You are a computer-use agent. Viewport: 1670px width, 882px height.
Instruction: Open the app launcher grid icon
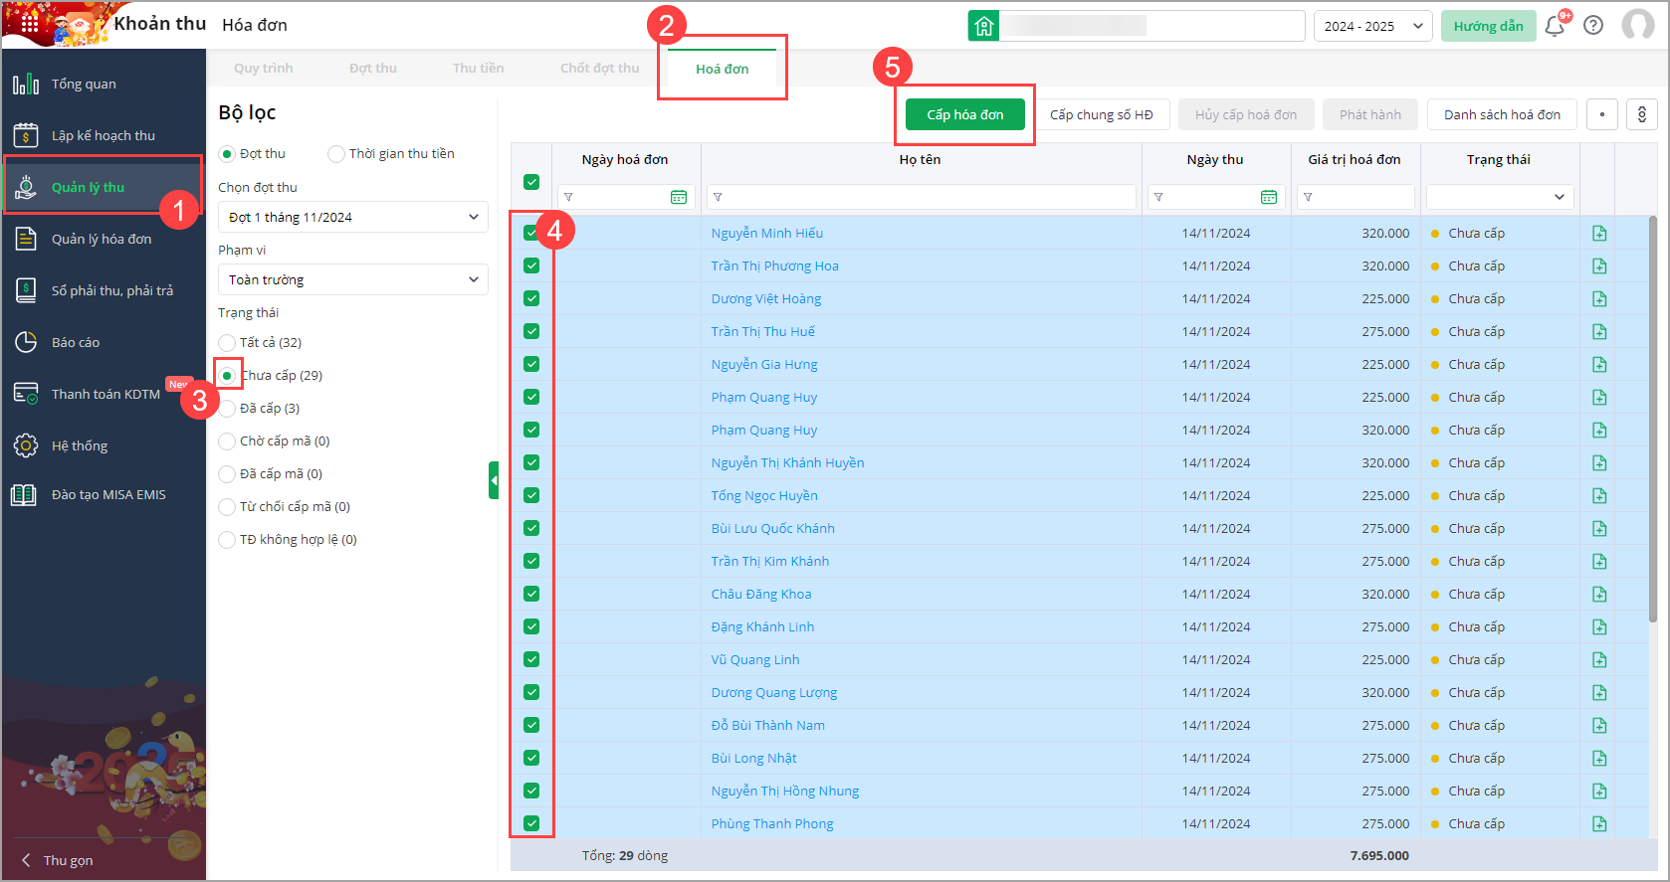coord(30,23)
